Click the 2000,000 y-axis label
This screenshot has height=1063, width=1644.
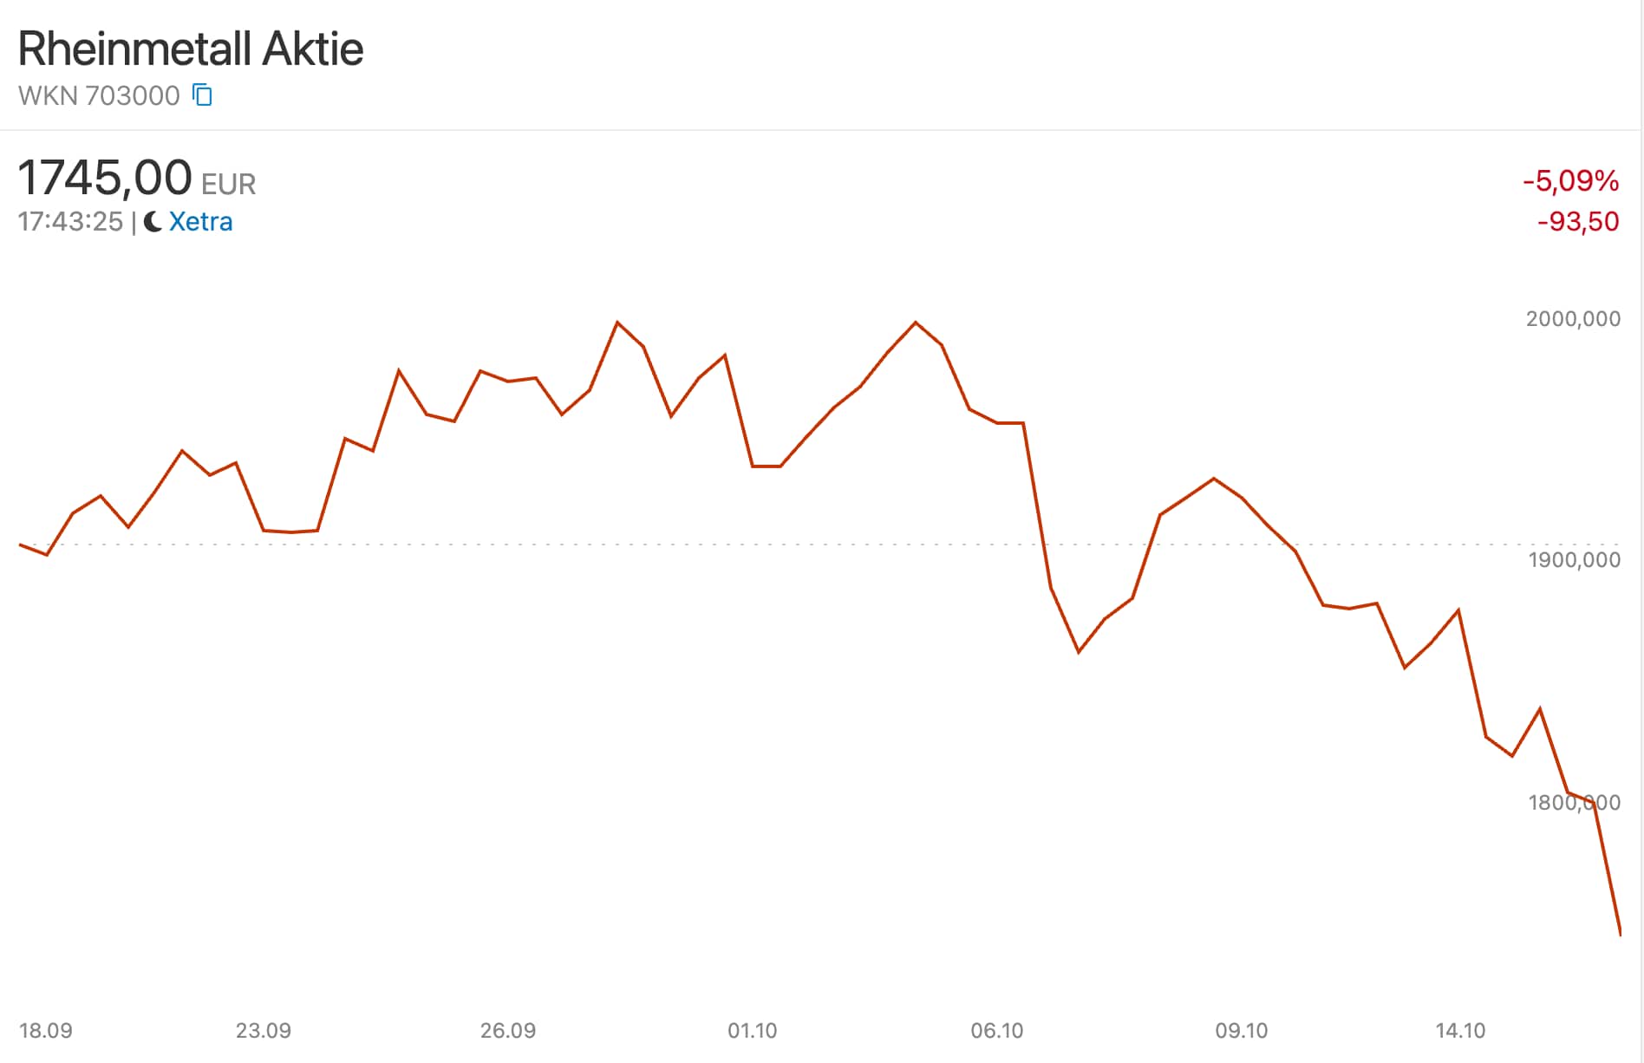click(1573, 319)
